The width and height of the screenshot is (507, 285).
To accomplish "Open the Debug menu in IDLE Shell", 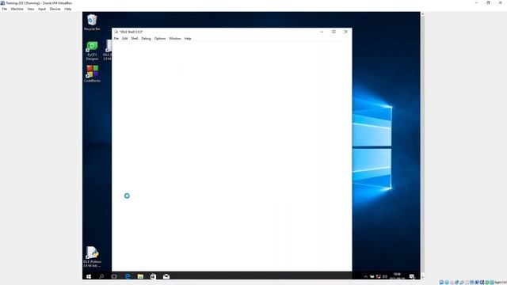I will click(x=146, y=39).
